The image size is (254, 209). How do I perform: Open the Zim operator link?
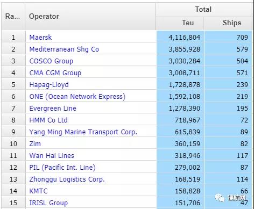tap(35, 144)
